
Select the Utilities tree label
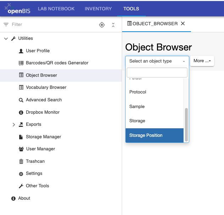coord(26,38)
